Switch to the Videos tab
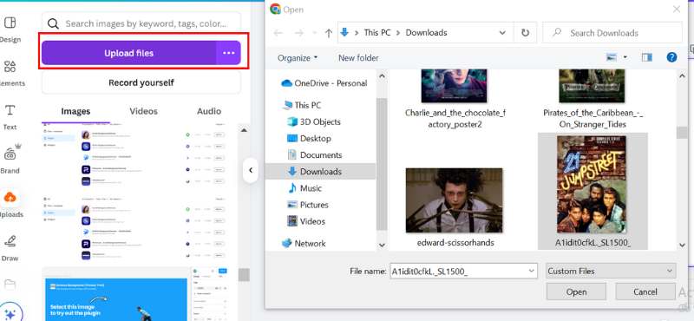This screenshot has width=694, height=321. [143, 111]
